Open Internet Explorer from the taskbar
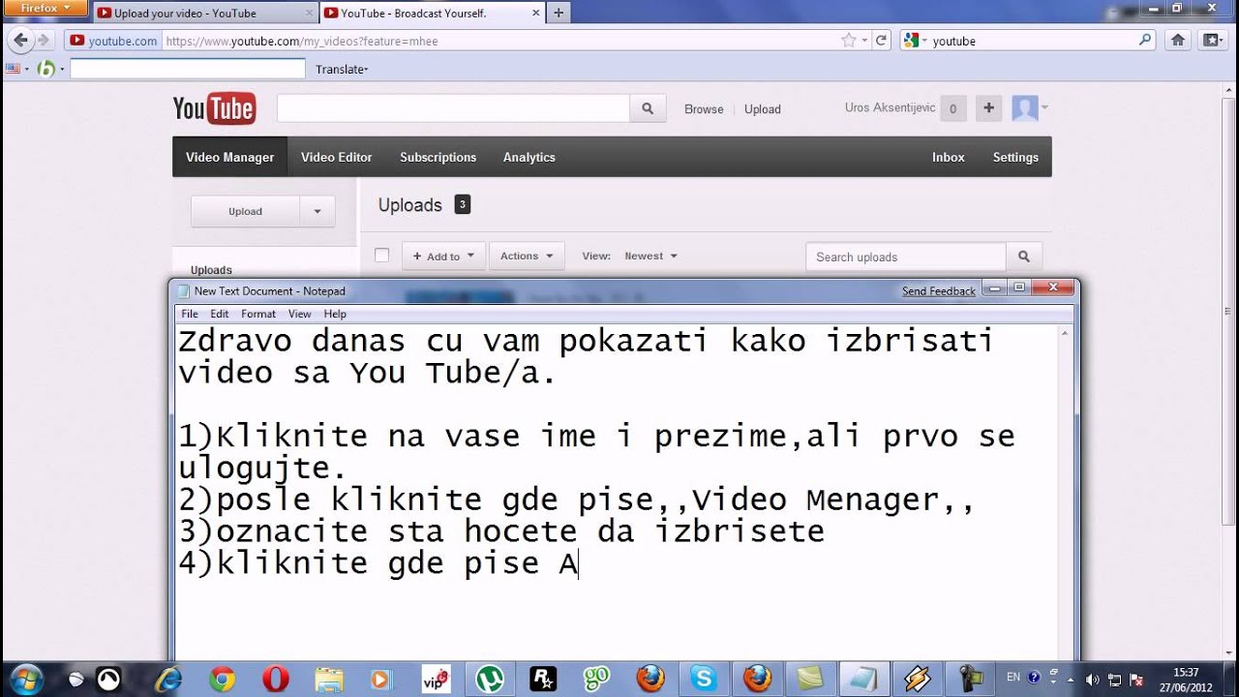The width and height of the screenshot is (1239, 697). 168,679
